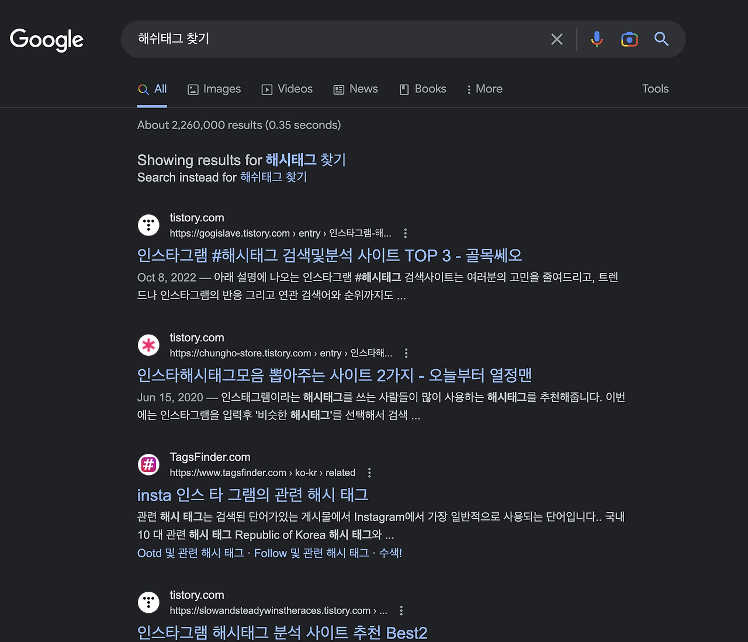The width and height of the screenshot is (748, 642).
Task: Click the TagsFinder.com hashtag site favicon
Action: pyautogui.click(x=148, y=464)
